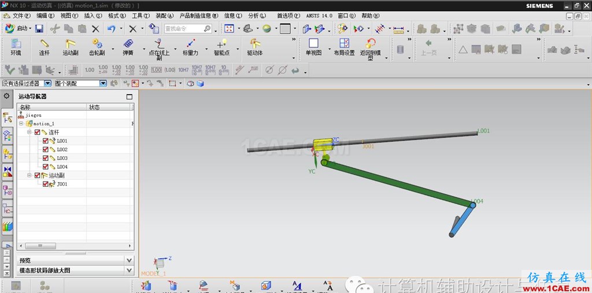Select the 智能点 (Smart Point) tool

click(221, 47)
